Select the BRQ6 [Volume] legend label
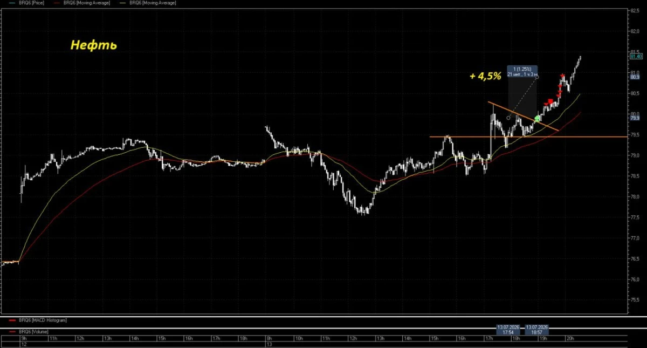The image size is (647, 348). click(x=33, y=331)
